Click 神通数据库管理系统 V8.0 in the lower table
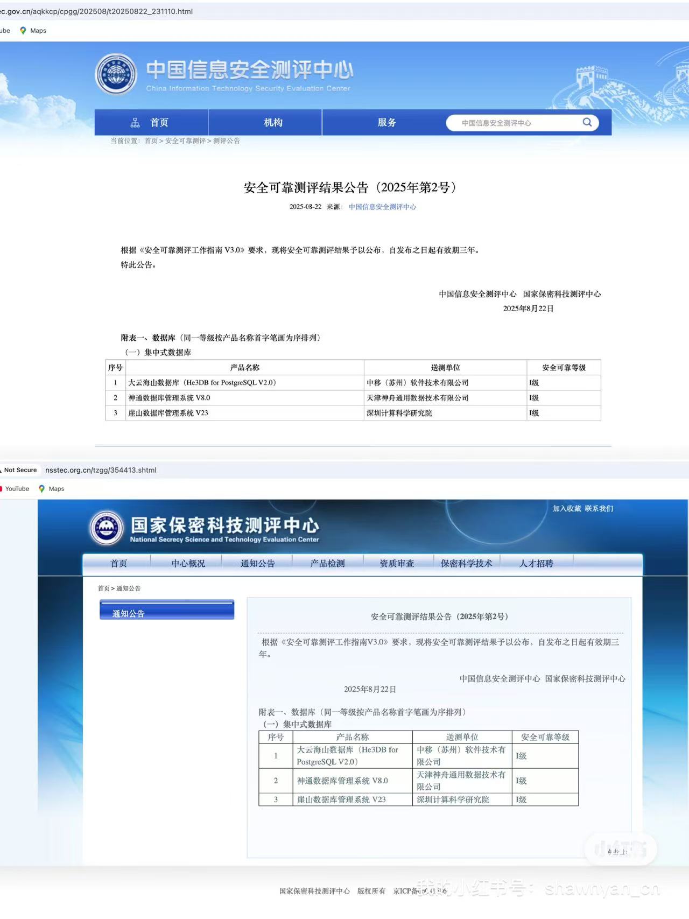Viewport: 689px width, 919px height. 342,781
